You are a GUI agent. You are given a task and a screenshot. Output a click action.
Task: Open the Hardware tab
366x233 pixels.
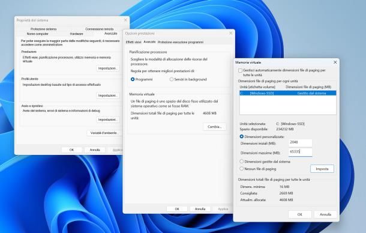point(77,34)
